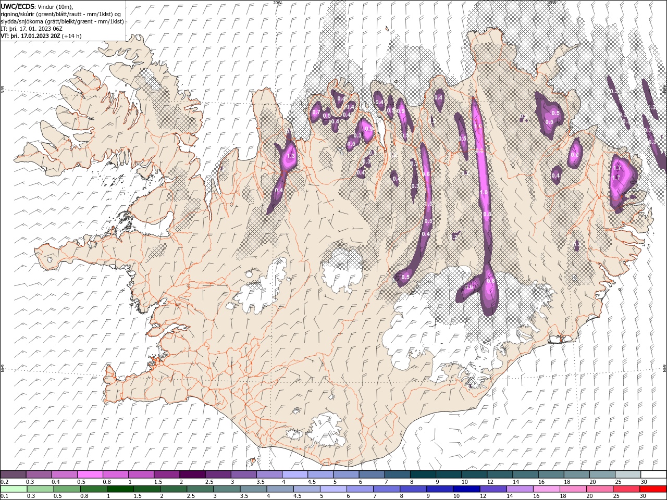Click the '15W' longitude label at the top
Image resolution: width=667 pixels, height=500 pixels.
(x=552, y=3)
